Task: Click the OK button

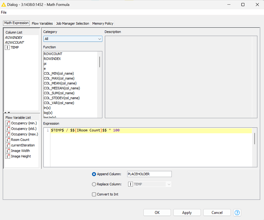Action: pyautogui.click(x=157, y=213)
